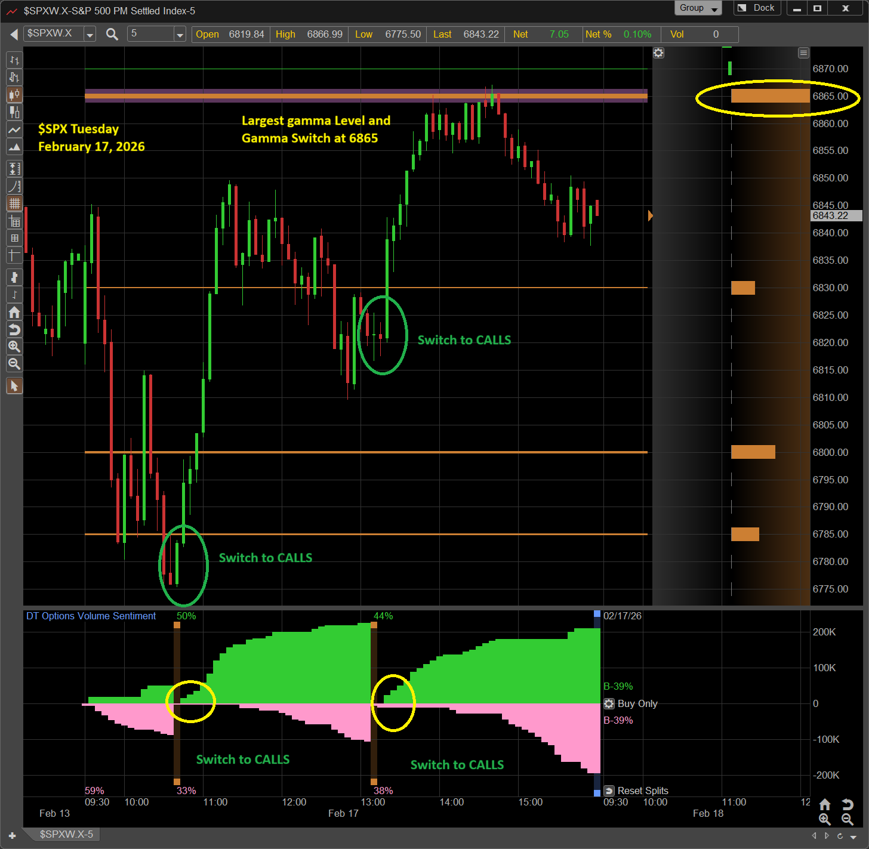This screenshot has width=869, height=849.
Task: Click the home icon in left toolbar
Action: (x=14, y=312)
